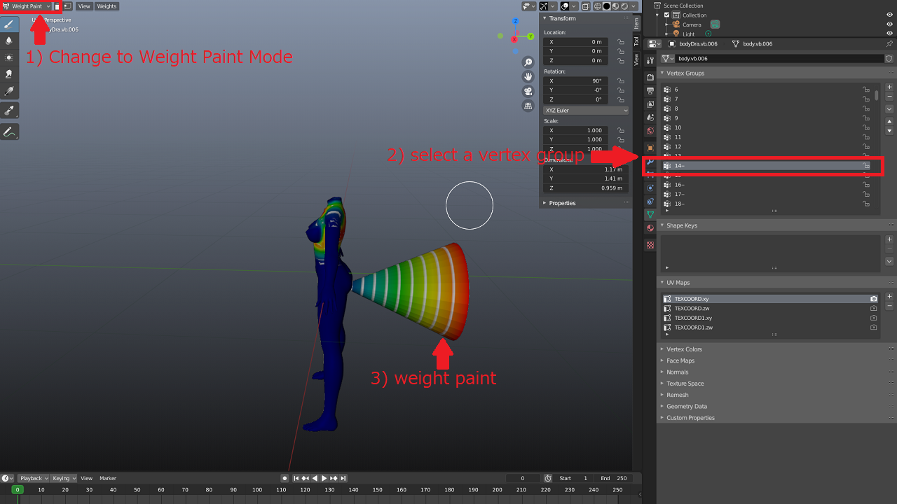Open the Output properties tab
Viewport: 897px width, 504px height.
click(650, 91)
